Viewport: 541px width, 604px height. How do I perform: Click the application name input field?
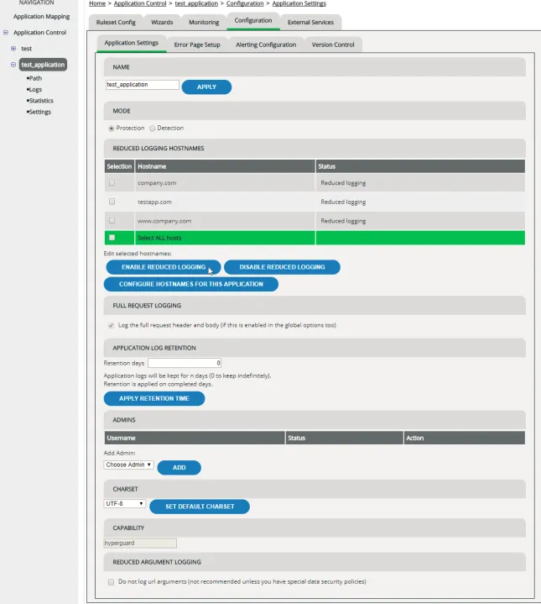click(x=143, y=85)
